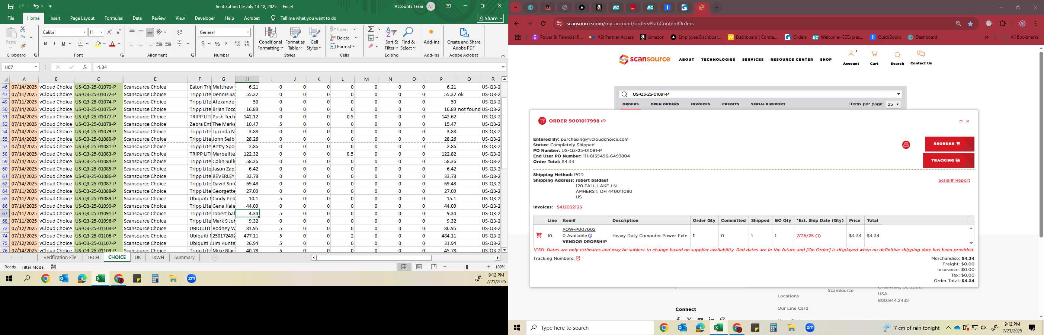The width and height of the screenshot is (1044, 335).
Task: Open Outlook from the Excel-side taskbar
Action: [64, 279]
